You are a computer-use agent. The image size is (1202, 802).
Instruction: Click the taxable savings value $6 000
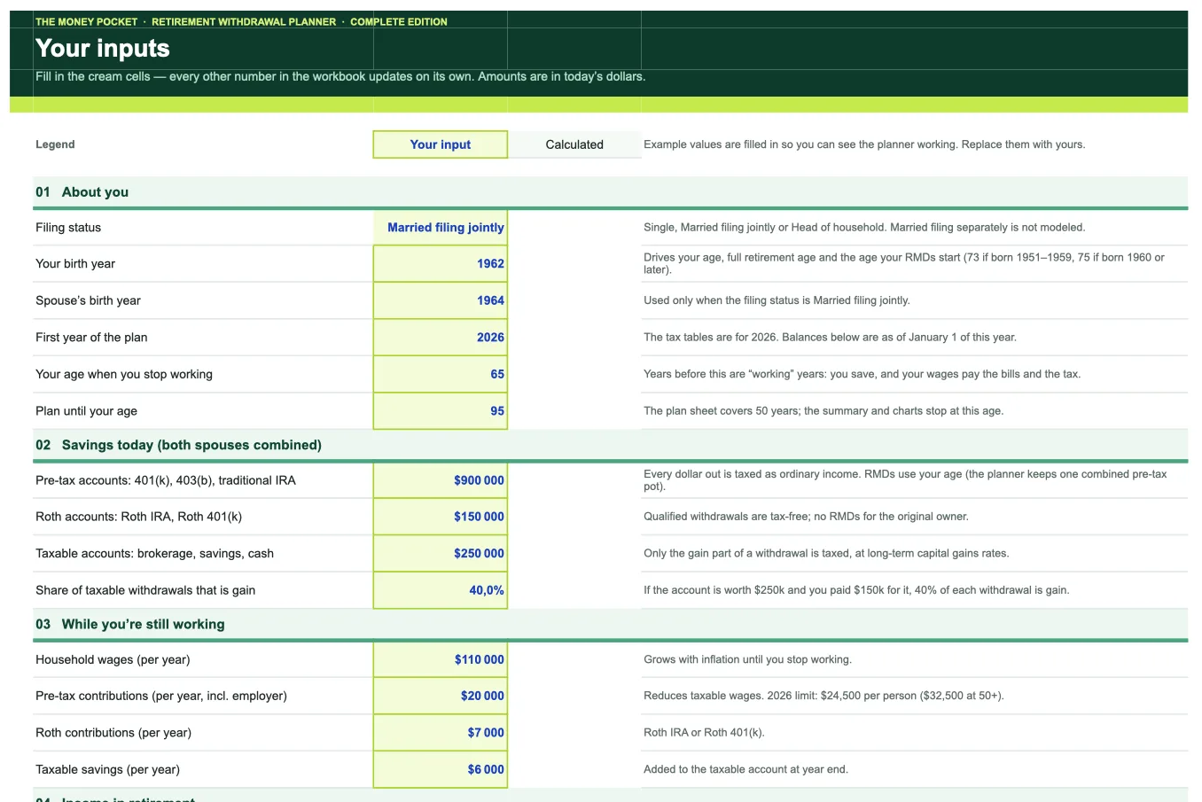point(441,769)
